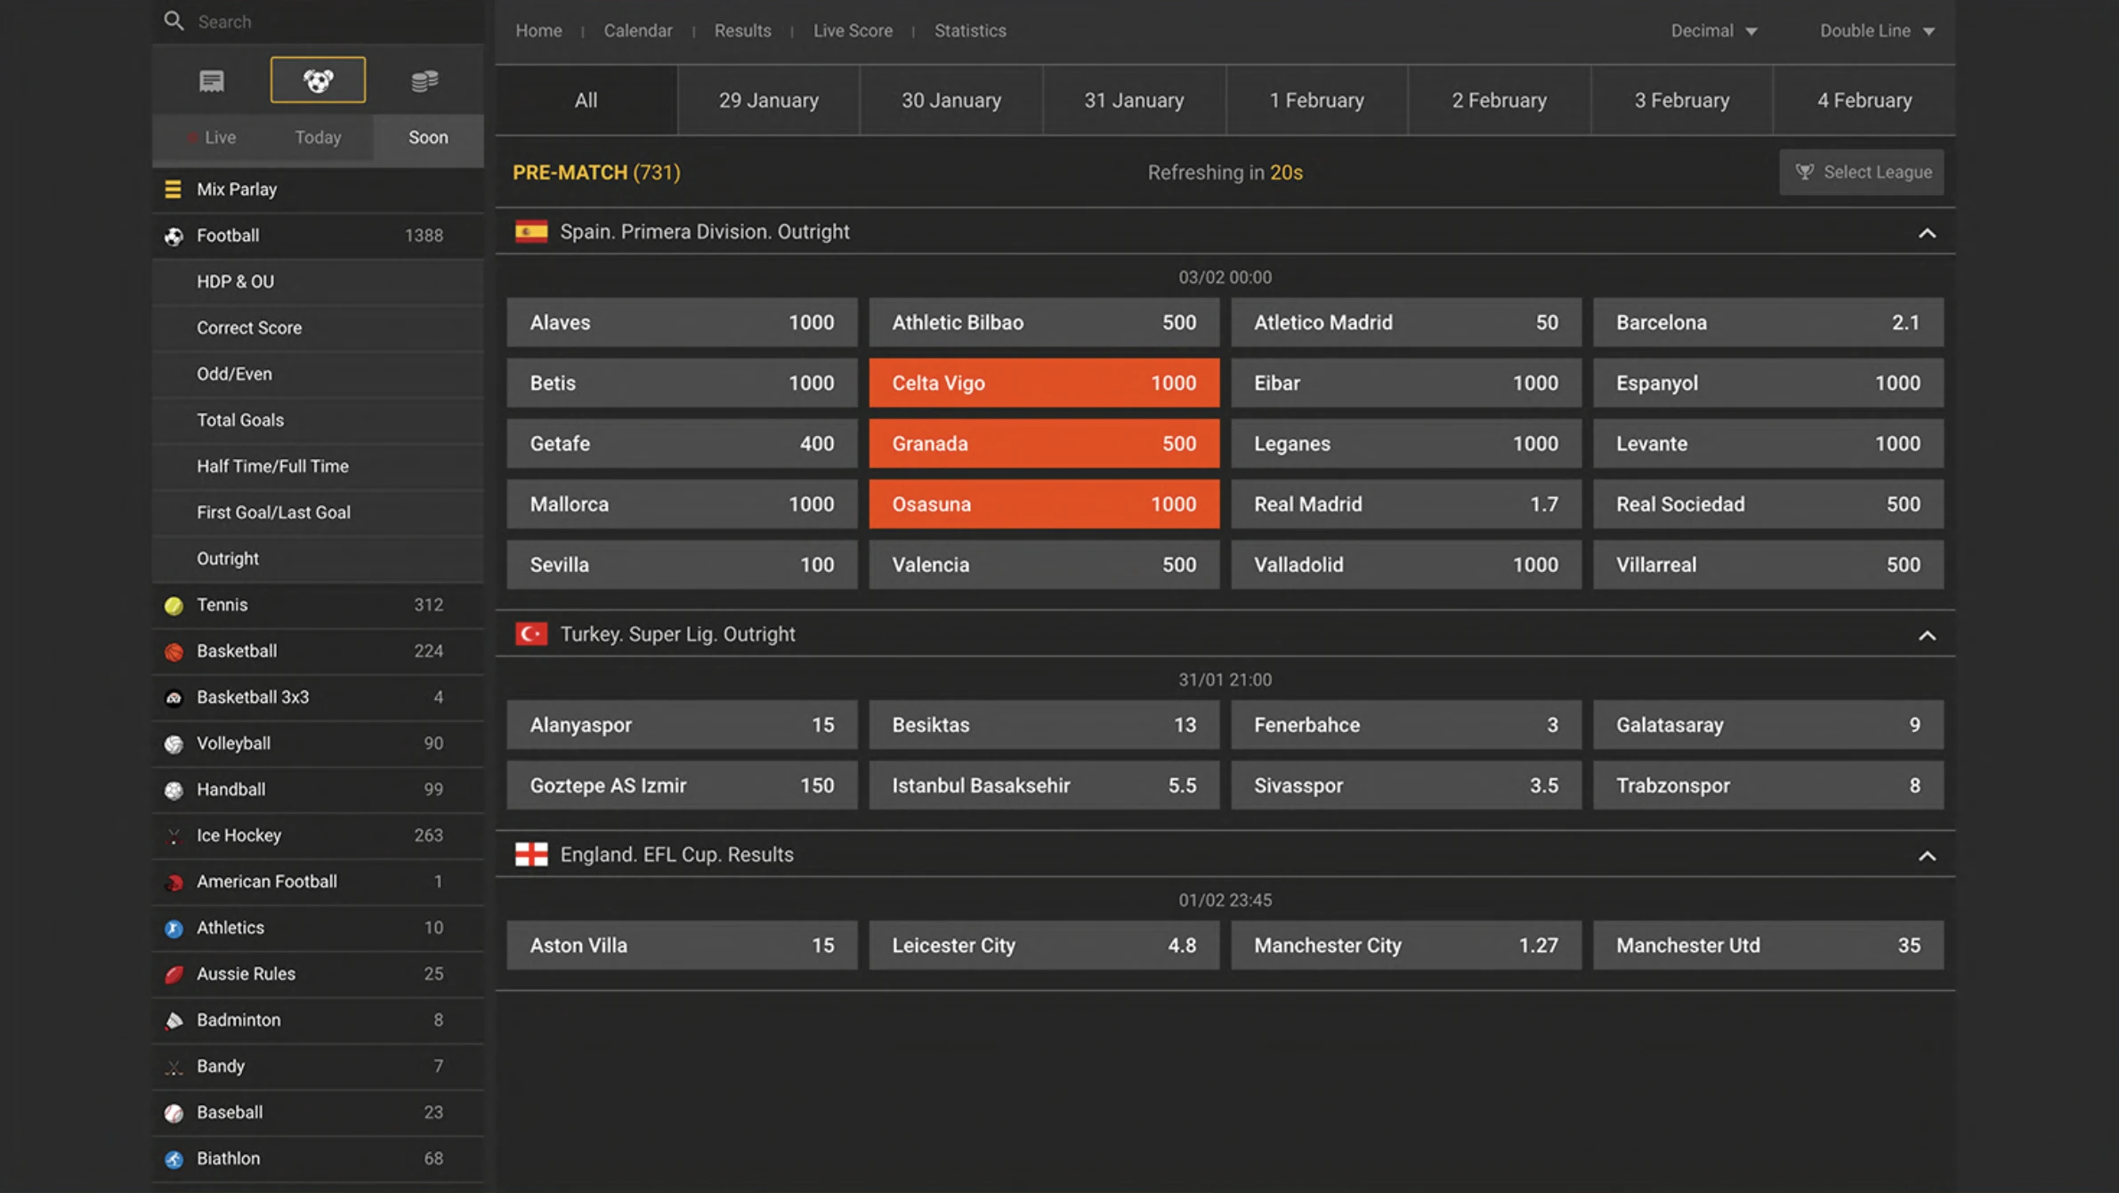Open the Outright market in sidebar

pyautogui.click(x=318, y=559)
